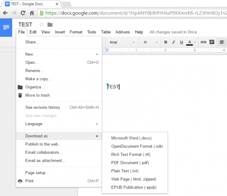Click the TEST text in document body
Viewport: 227px width, 196px height.
pyautogui.click(x=113, y=87)
